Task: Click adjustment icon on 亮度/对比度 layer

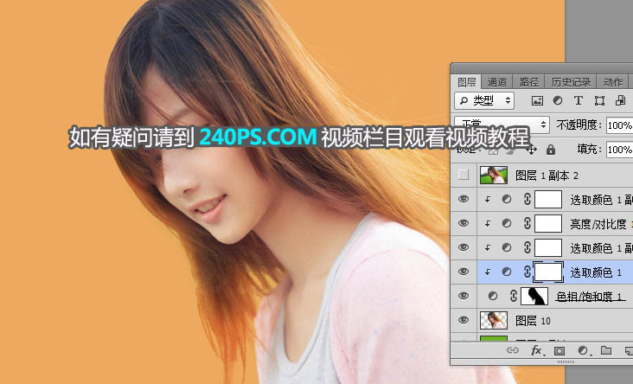Action: tap(506, 223)
